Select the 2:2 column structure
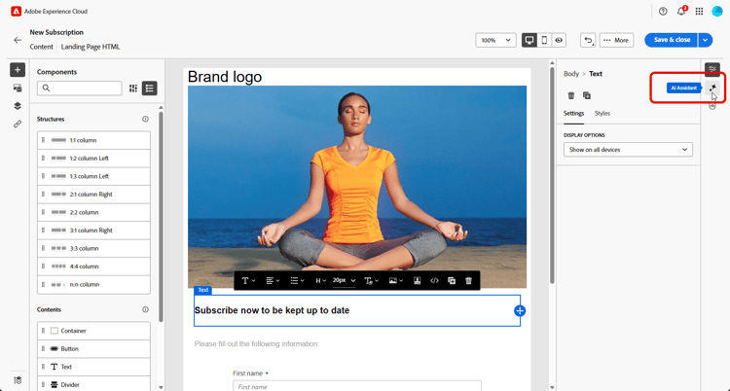730x391 pixels. [x=93, y=212]
